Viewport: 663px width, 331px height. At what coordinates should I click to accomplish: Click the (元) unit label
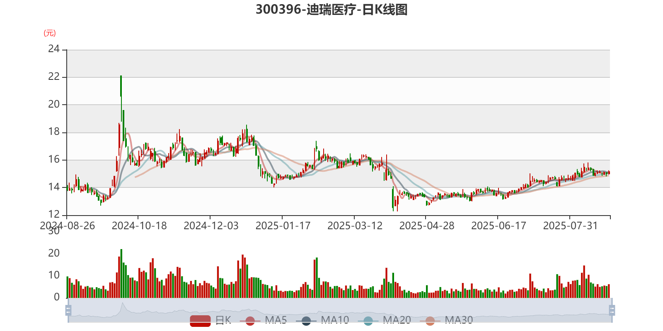50,33
